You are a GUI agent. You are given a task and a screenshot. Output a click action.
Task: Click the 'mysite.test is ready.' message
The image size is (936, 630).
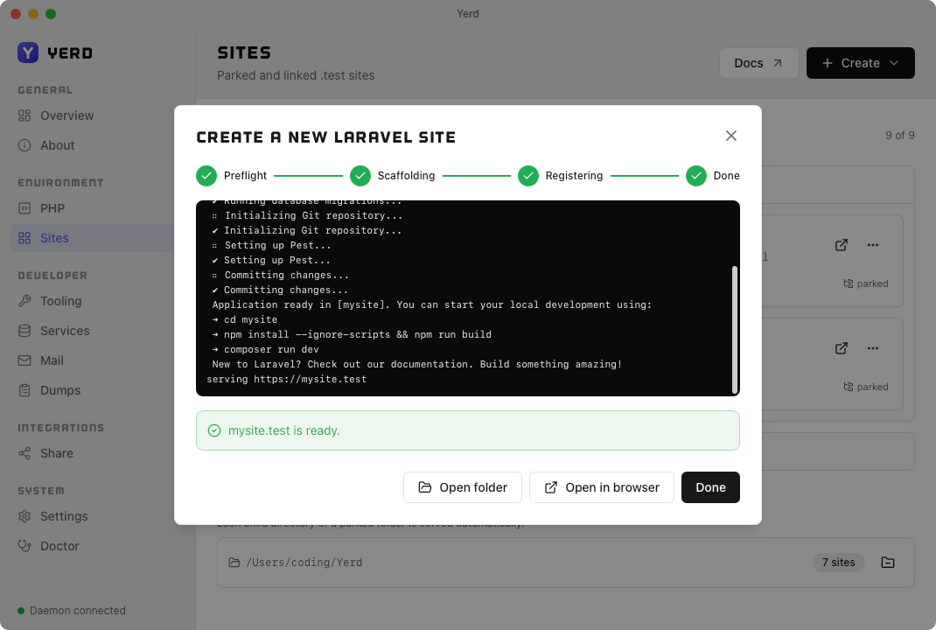283,430
